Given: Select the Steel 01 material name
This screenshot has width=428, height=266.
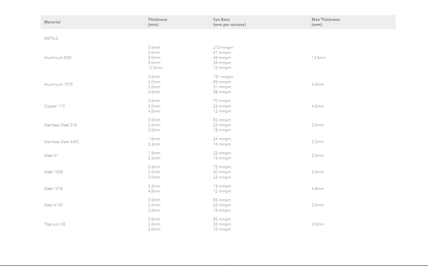Looking at the screenshot, I should click(51, 156).
